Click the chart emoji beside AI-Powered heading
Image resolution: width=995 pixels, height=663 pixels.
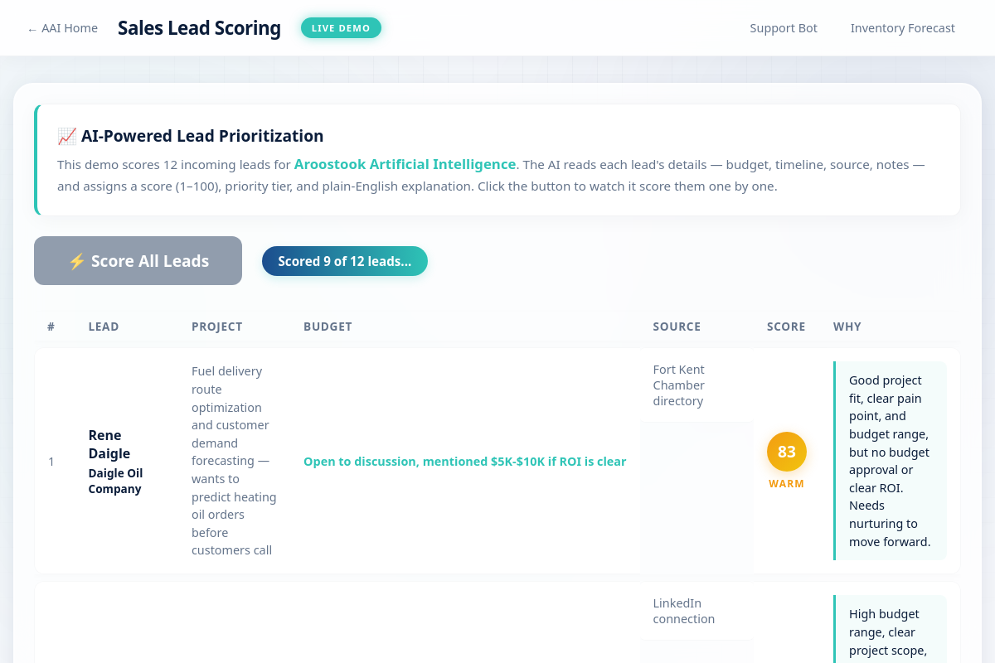[x=67, y=136]
